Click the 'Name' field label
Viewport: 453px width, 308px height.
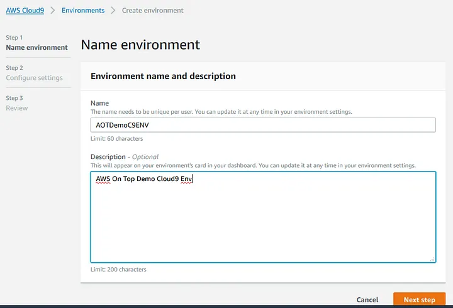[99, 103]
